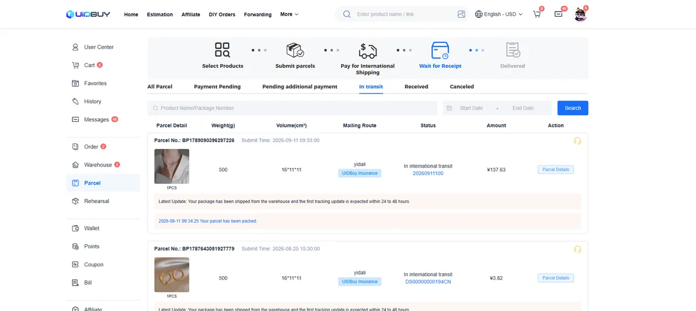Switch to the Payment Pending tab

[x=217, y=86]
